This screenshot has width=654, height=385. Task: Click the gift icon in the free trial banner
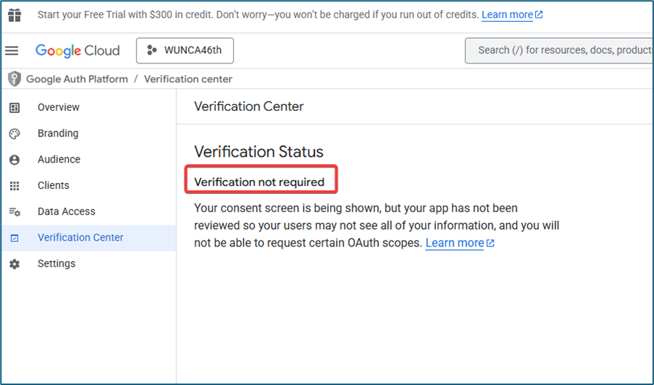coord(15,15)
